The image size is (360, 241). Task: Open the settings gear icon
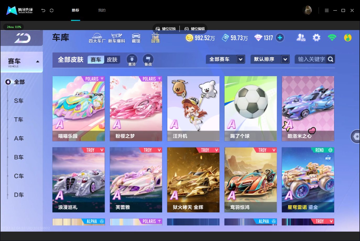point(317,38)
